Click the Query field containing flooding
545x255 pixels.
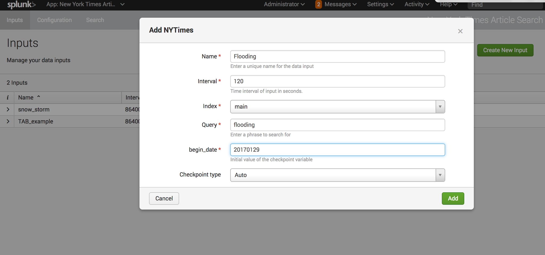click(337, 125)
